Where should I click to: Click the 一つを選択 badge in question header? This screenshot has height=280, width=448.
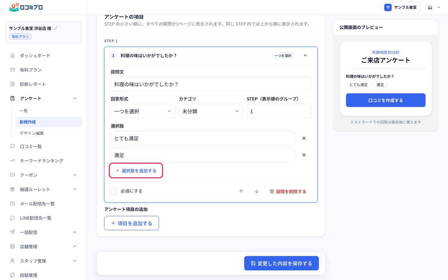283,56
